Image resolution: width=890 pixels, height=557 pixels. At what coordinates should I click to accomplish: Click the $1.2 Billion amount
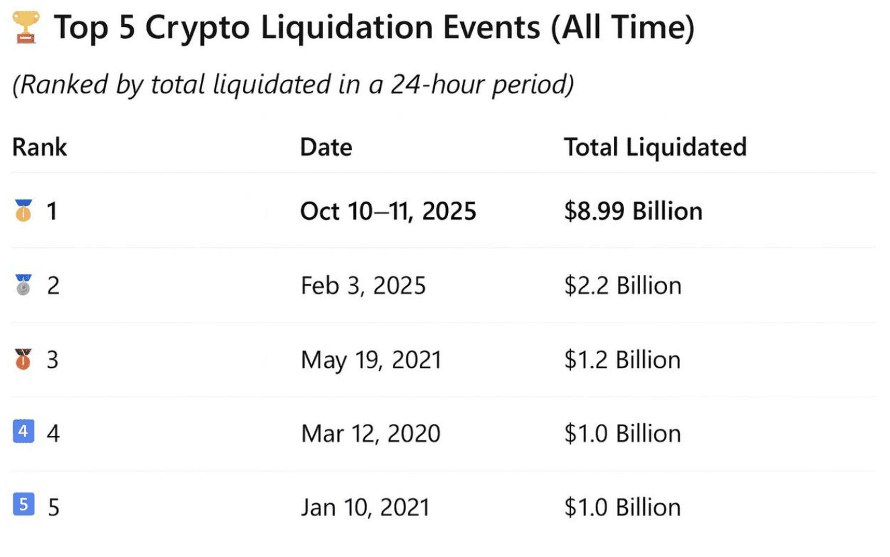[622, 360]
